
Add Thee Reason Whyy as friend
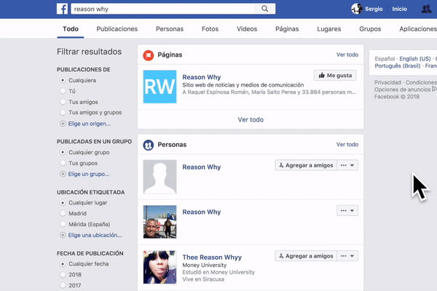306,256
